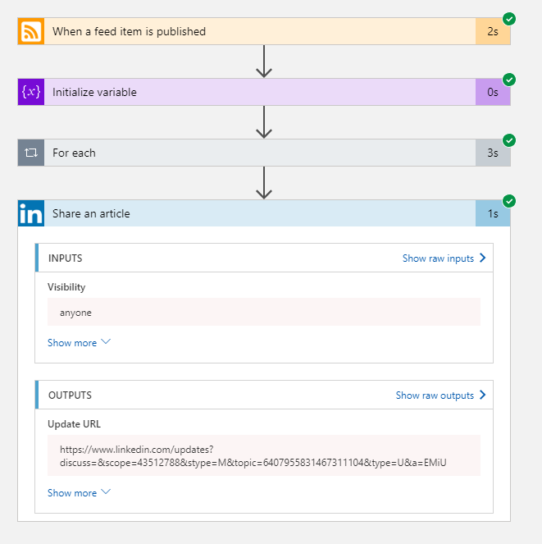Click chevron next to Show raw outputs
Screen dimensions: 542x544
tap(482, 395)
